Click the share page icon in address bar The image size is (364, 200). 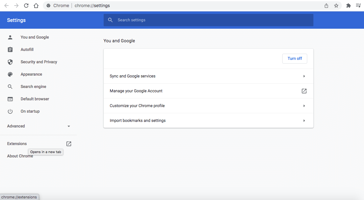tap(326, 6)
